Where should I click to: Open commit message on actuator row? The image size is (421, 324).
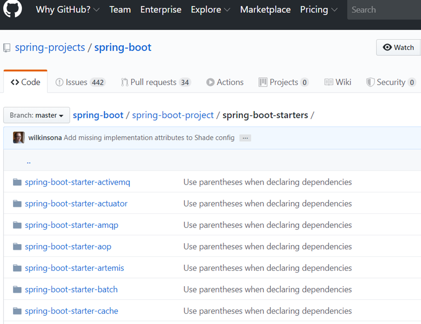click(x=268, y=204)
